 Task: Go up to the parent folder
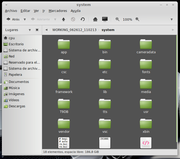[64, 19]
